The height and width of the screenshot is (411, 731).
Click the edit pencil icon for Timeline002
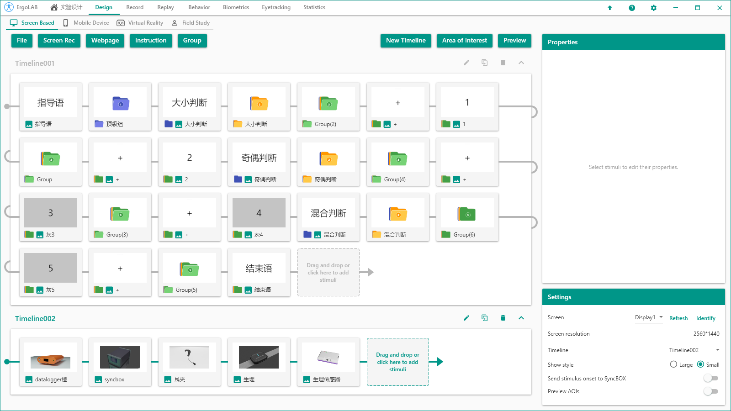466,318
